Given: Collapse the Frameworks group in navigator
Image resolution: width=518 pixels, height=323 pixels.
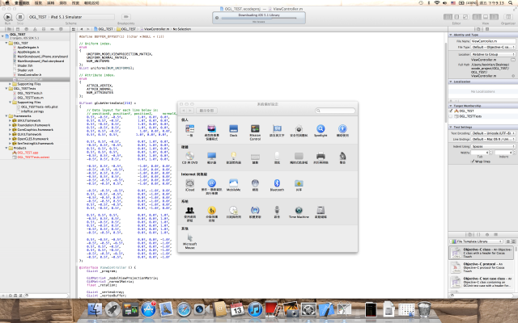Looking at the screenshot, I should click(6, 116).
